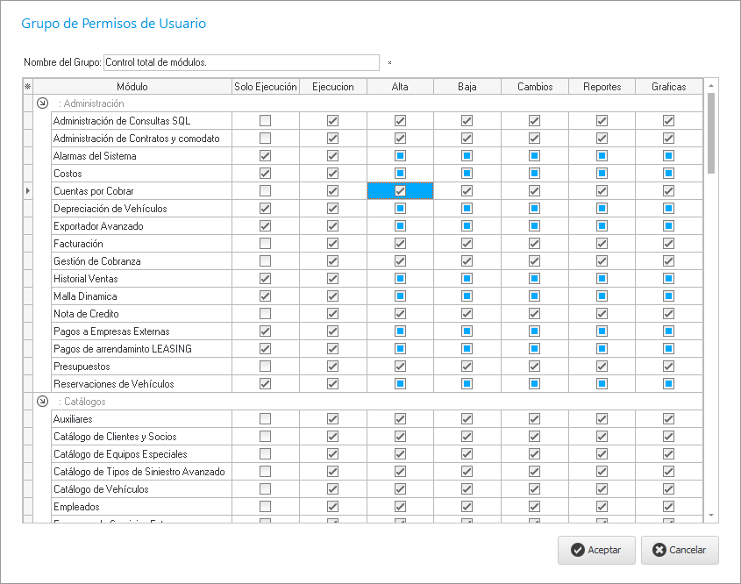Image resolution: width=741 pixels, height=584 pixels.
Task: Toggle Solo Ejecución for Administración de Consultas SQL
Action: (x=265, y=121)
